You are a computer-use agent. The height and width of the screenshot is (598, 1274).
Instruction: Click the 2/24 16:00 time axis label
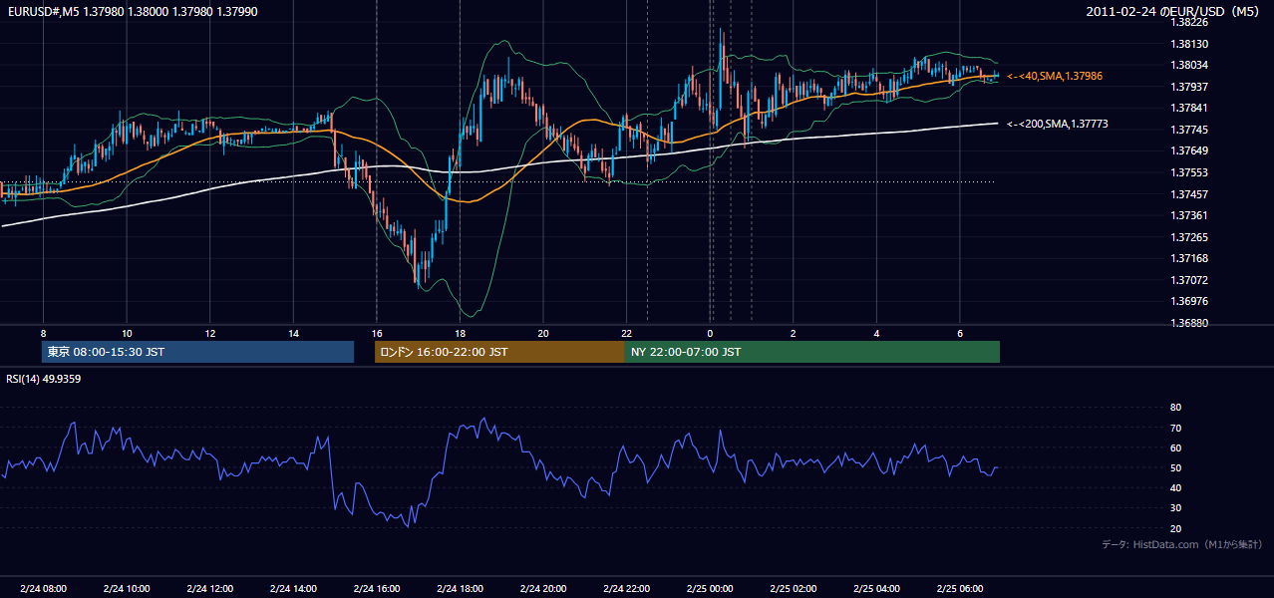pos(376,588)
